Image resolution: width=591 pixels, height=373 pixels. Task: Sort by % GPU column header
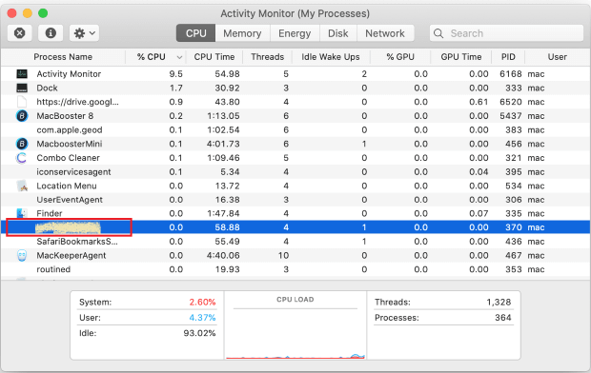coord(400,57)
